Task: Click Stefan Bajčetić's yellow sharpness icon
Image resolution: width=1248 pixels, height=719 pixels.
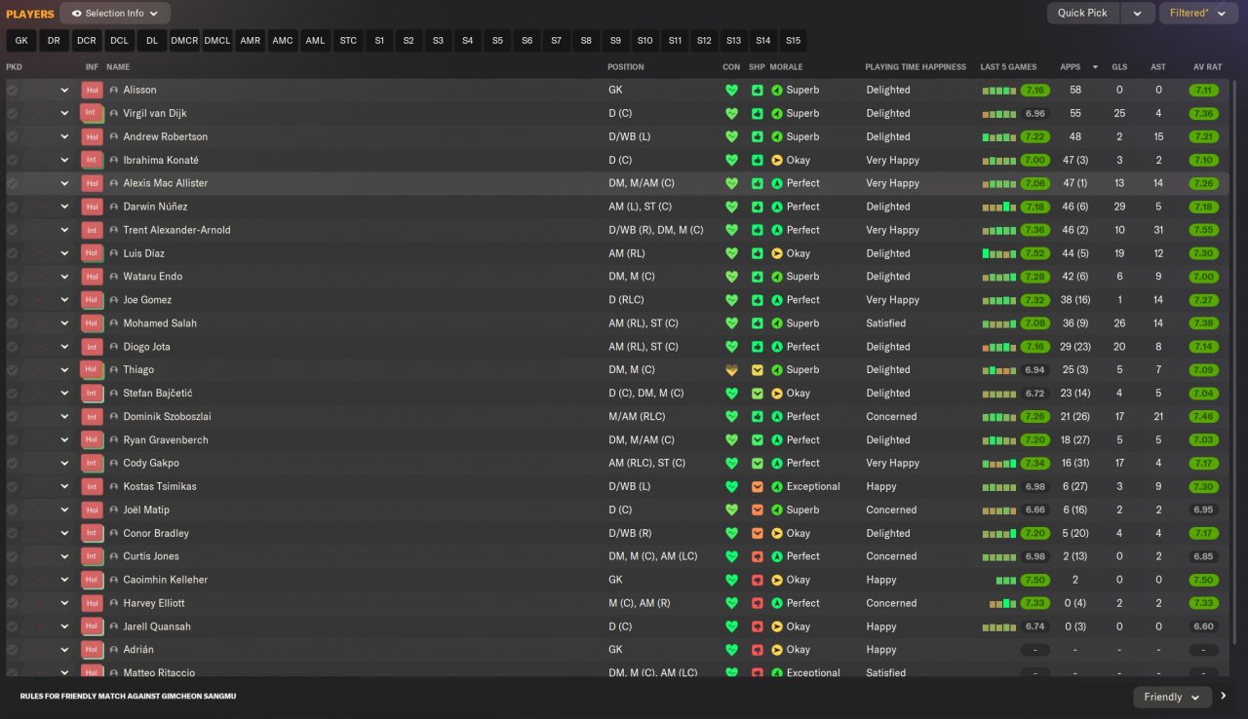Action: tap(758, 394)
